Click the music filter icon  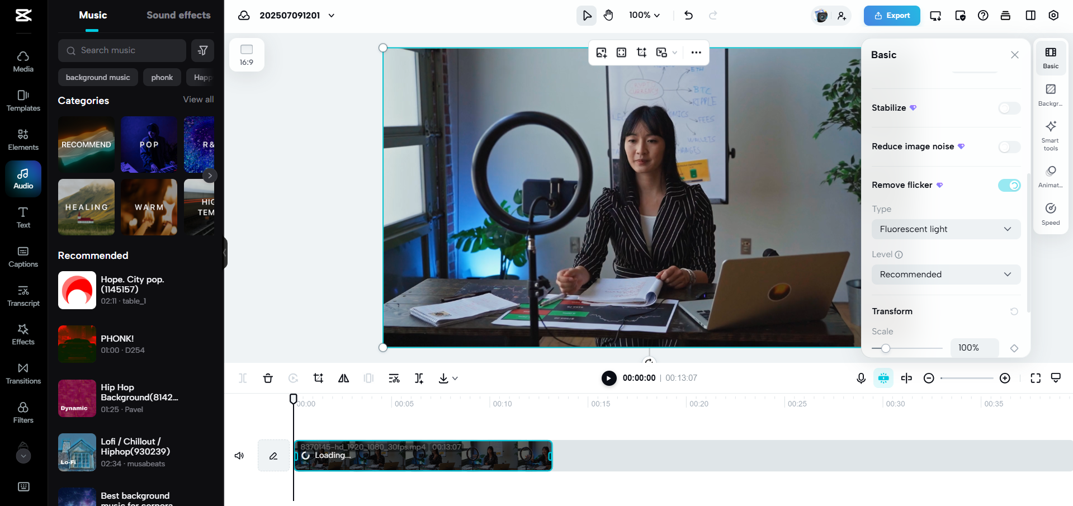(202, 50)
